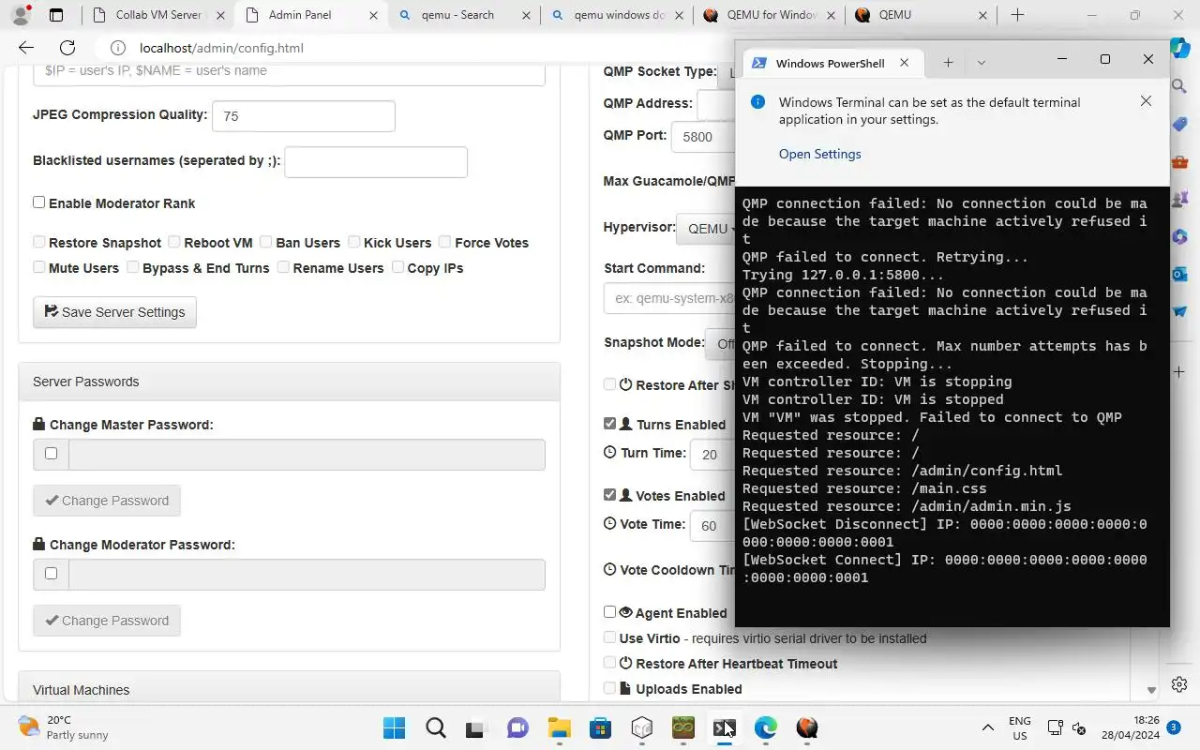Open a new Edge browser tab

(1017, 15)
